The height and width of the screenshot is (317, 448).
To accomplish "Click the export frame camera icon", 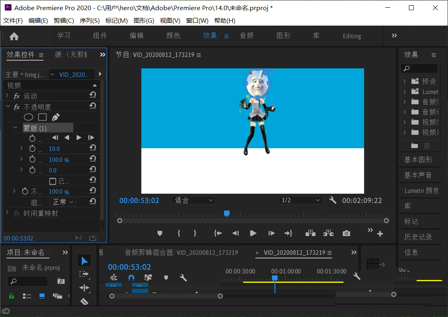I will point(346,233).
